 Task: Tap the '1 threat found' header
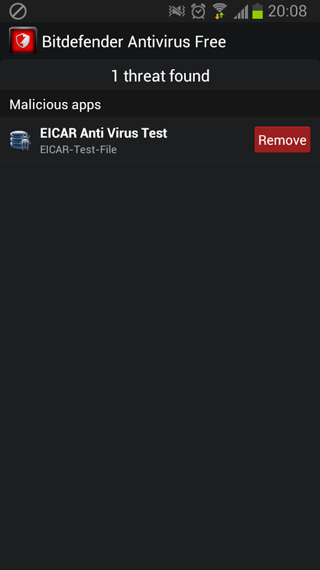click(160, 76)
